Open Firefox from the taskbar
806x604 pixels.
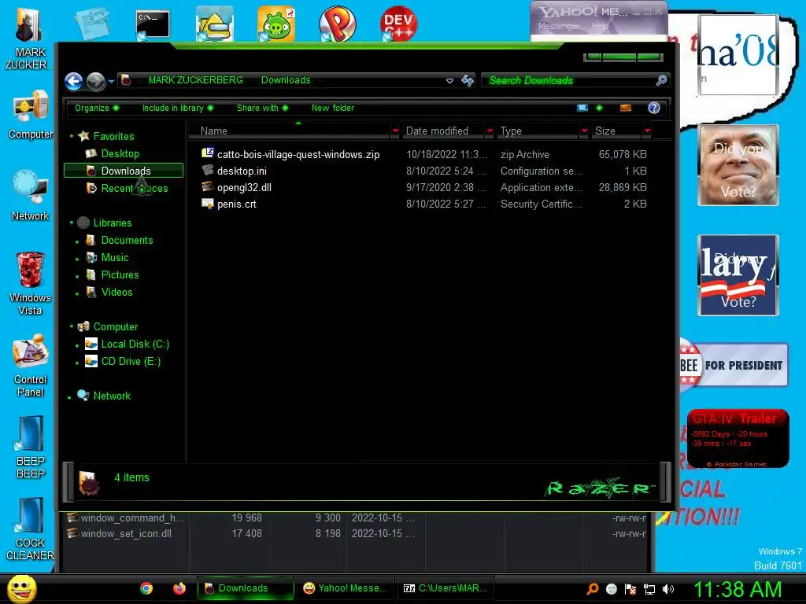(179, 588)
